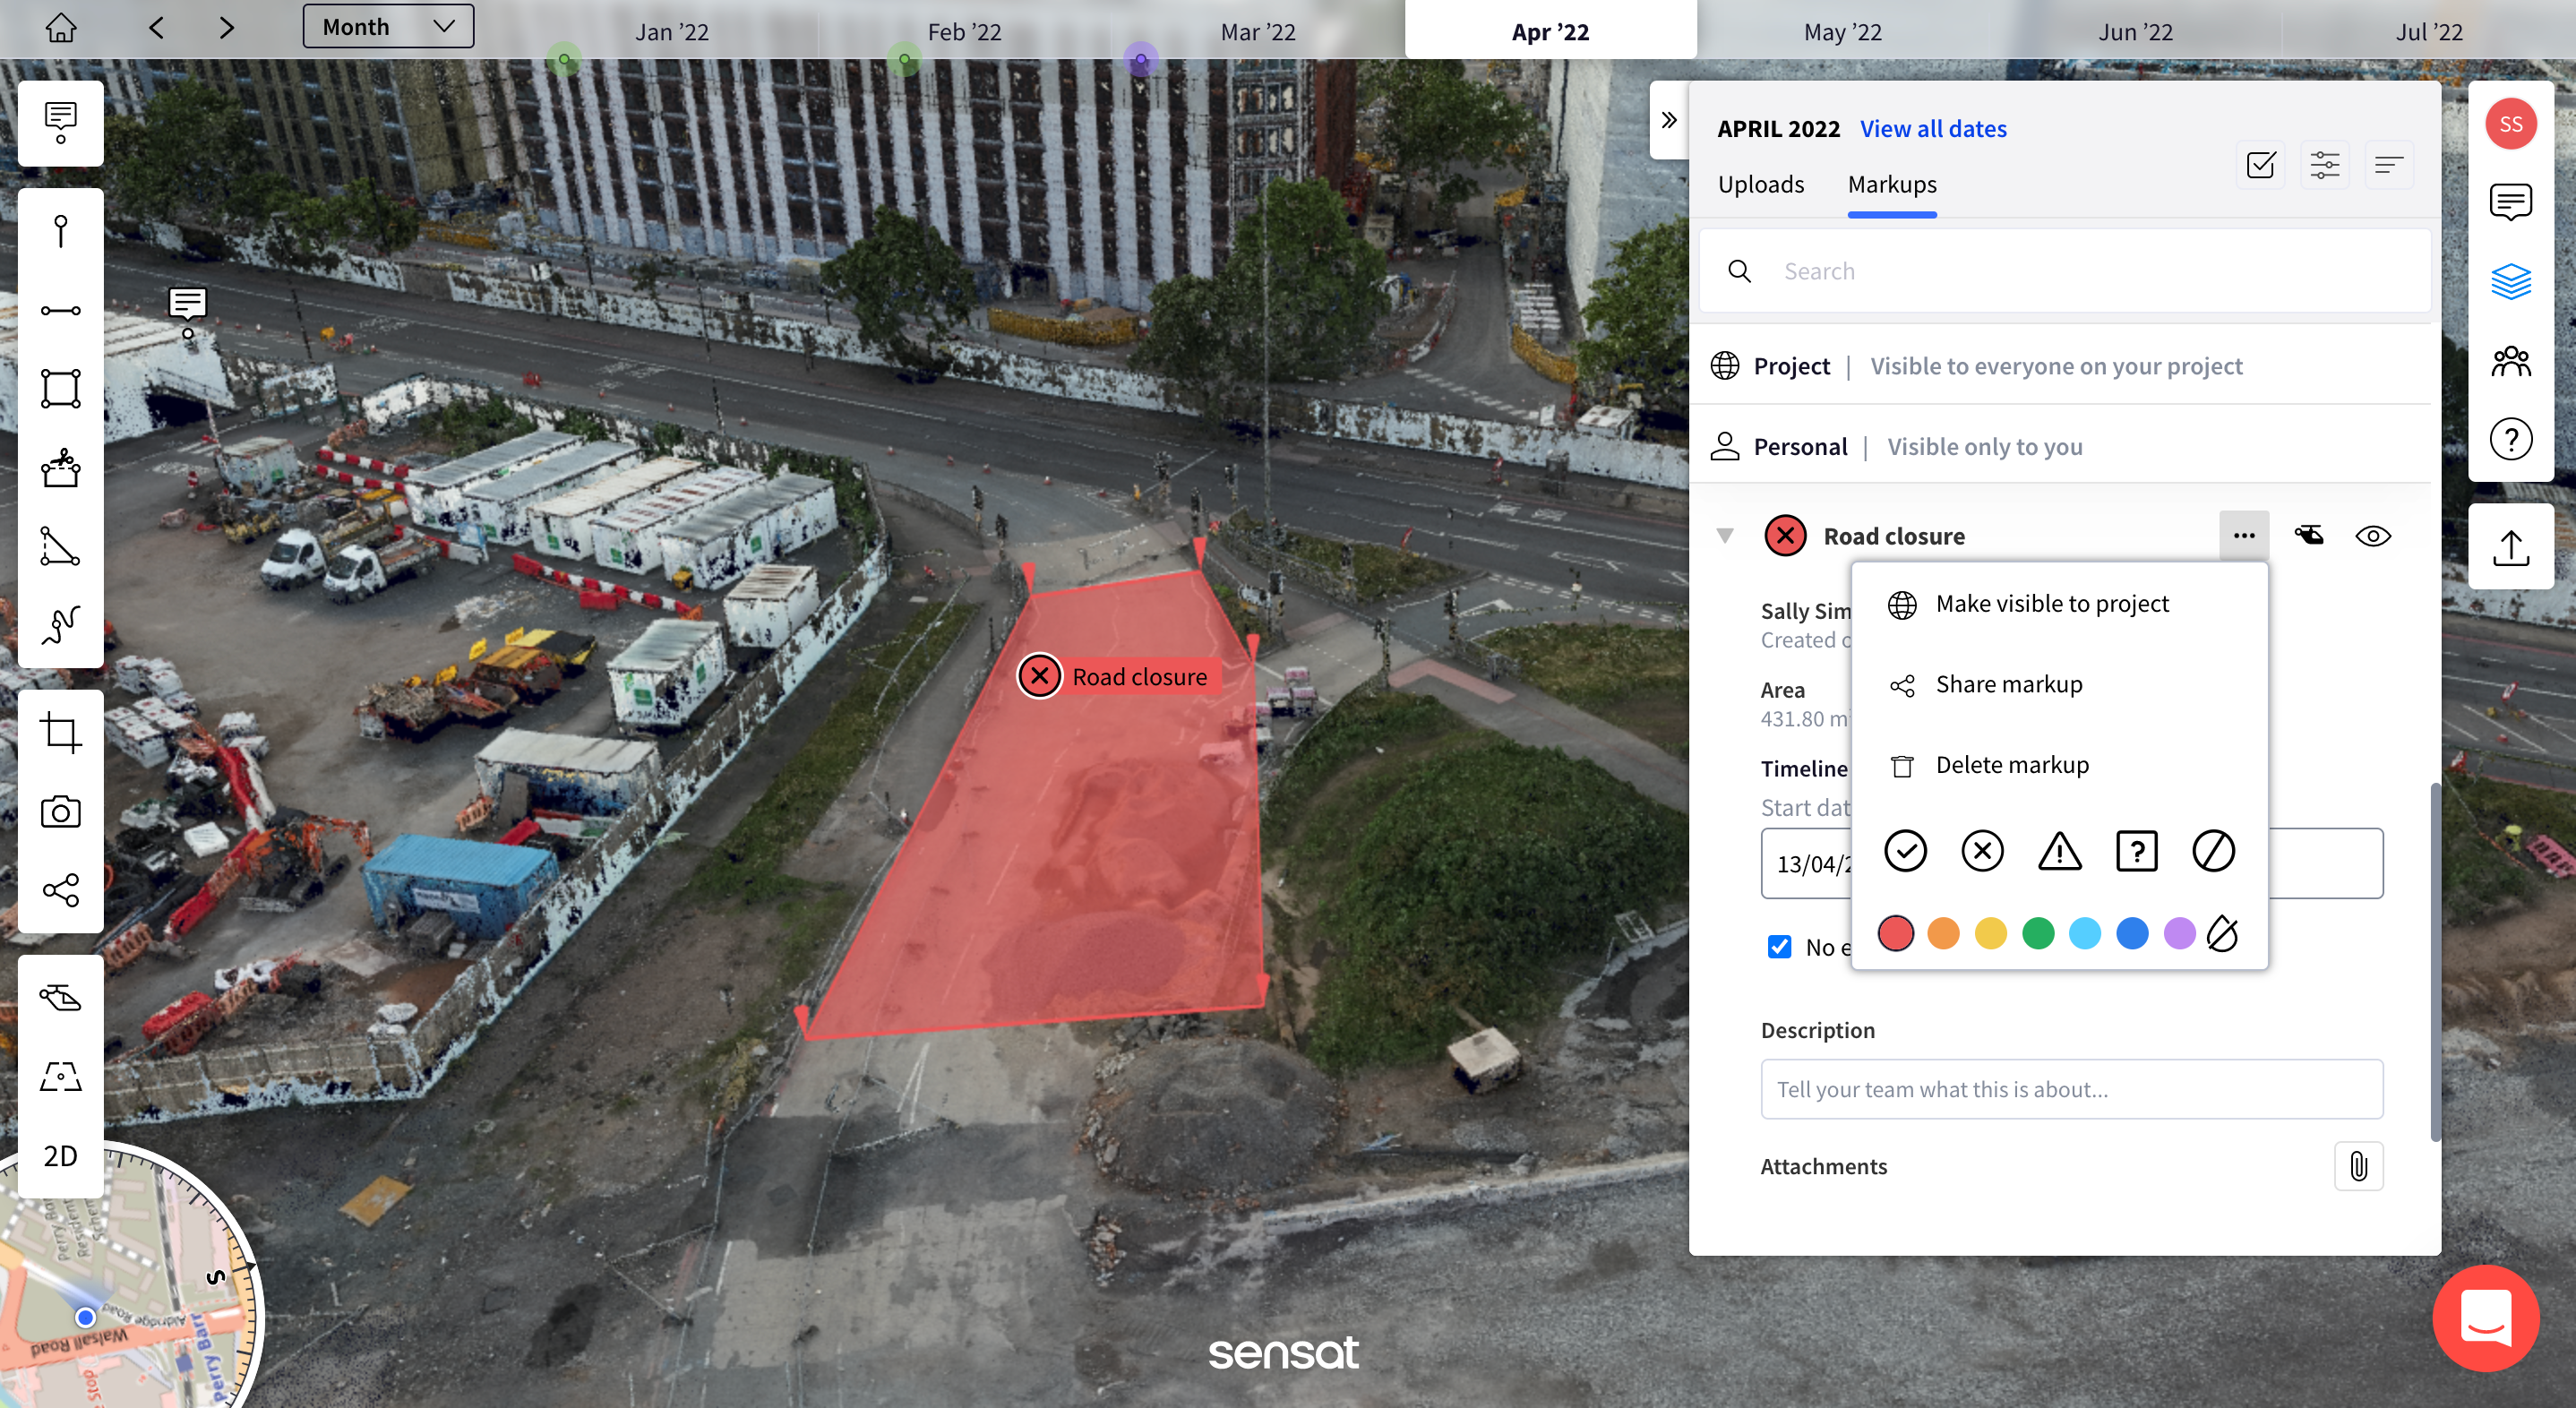Switch view to 2D mode
The width and height of the screenshot is (2576, 1408).
click(x=61, y=1156)
